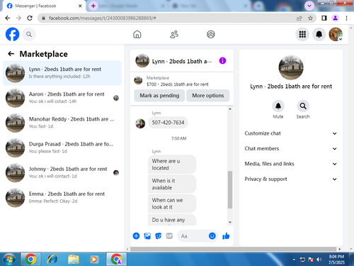Focus the Aa message input field

click(193, 236)
